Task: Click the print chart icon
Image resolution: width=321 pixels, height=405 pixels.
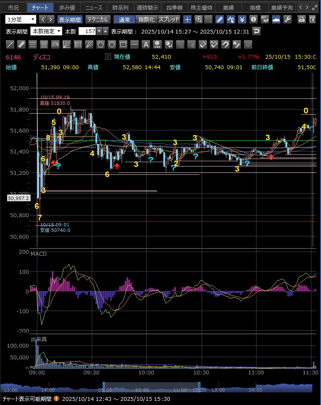Action: point(301,19)
